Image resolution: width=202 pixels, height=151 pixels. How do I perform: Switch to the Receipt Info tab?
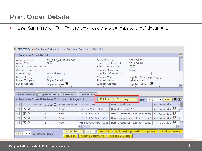[x=68, y=95]
